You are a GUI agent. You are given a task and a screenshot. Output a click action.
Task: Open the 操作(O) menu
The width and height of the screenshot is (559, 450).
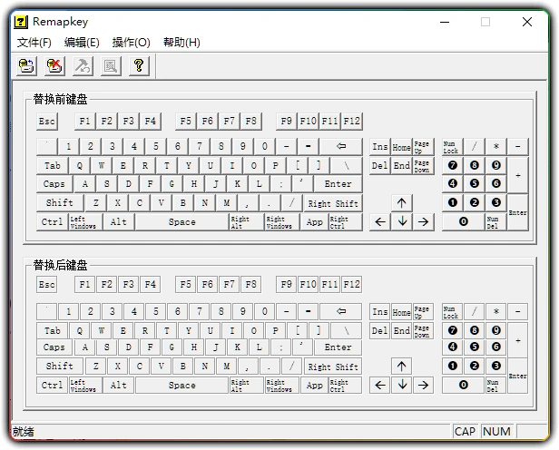click(x=132, y=43)
